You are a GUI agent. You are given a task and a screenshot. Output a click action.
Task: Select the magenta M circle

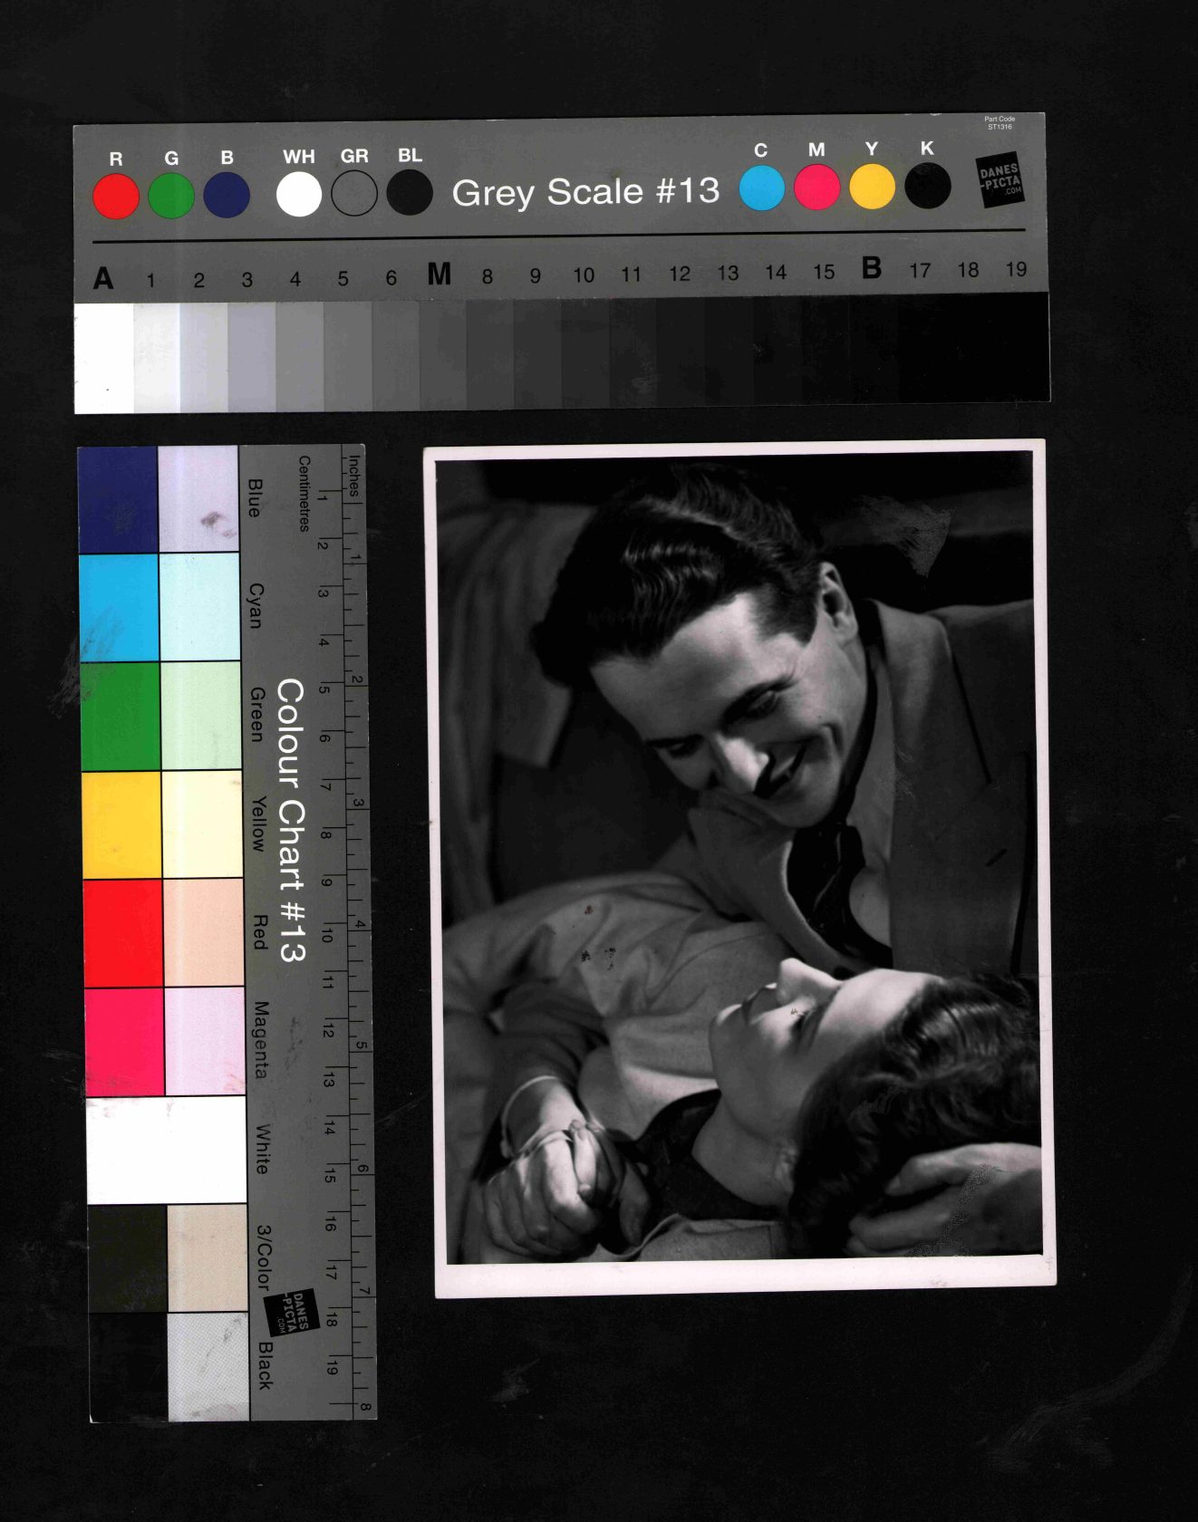tap(816, 187)
